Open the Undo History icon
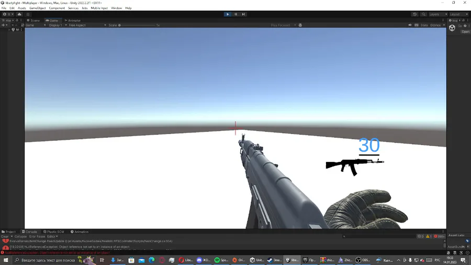Viewport: 471px width, 265px height. tap(415, 14)
